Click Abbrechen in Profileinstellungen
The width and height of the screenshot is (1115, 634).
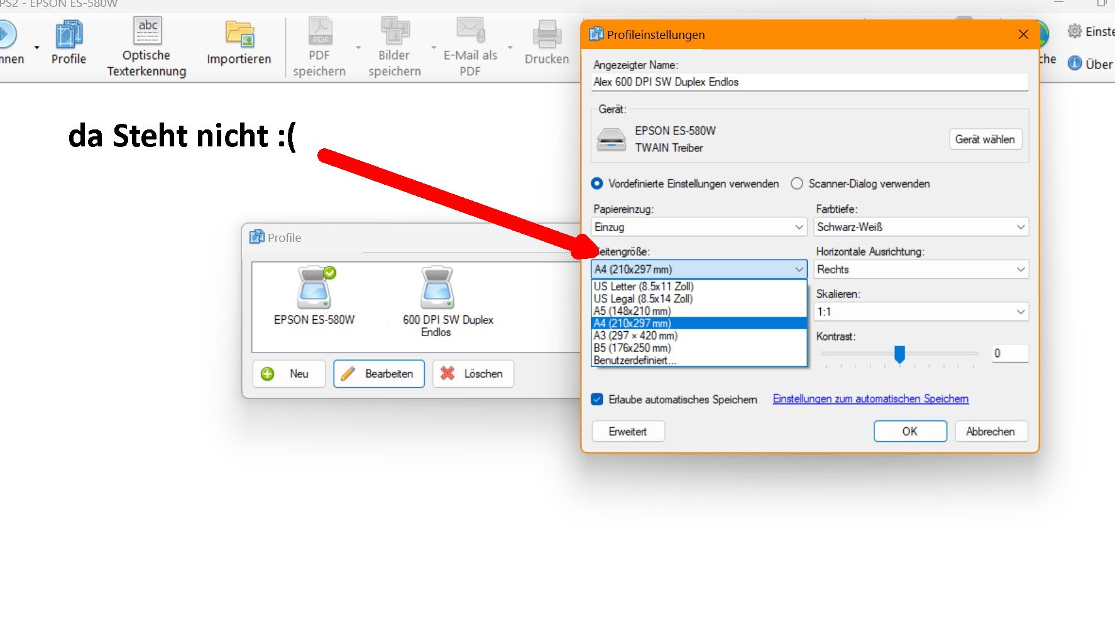click(x=991, y=432)
